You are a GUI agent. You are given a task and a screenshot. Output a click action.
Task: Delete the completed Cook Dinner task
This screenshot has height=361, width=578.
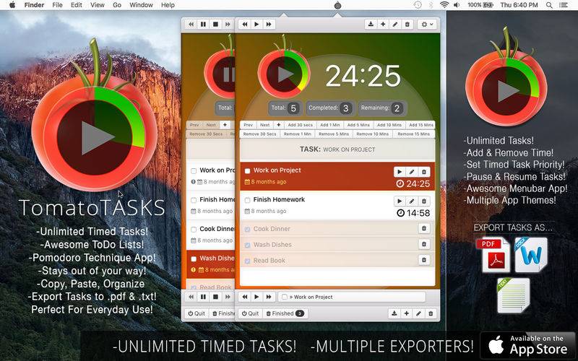coord(424,228)
